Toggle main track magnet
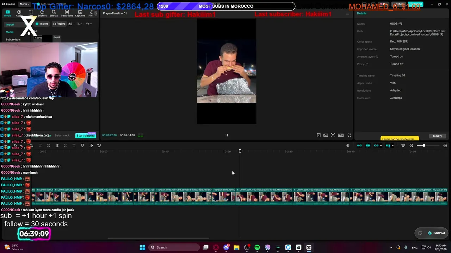 pyautogui.click(x=359, y=145)
